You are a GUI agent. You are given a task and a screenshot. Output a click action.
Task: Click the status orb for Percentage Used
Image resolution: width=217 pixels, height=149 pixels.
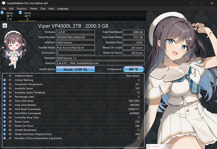5,97
